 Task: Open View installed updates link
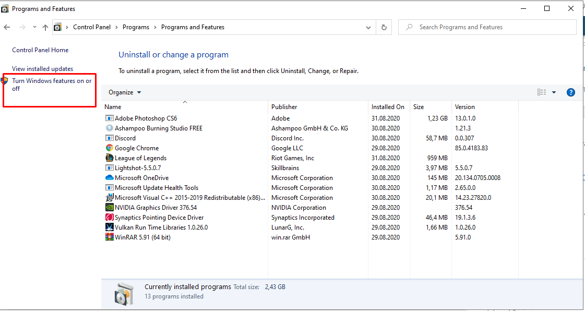click(42, 69)
